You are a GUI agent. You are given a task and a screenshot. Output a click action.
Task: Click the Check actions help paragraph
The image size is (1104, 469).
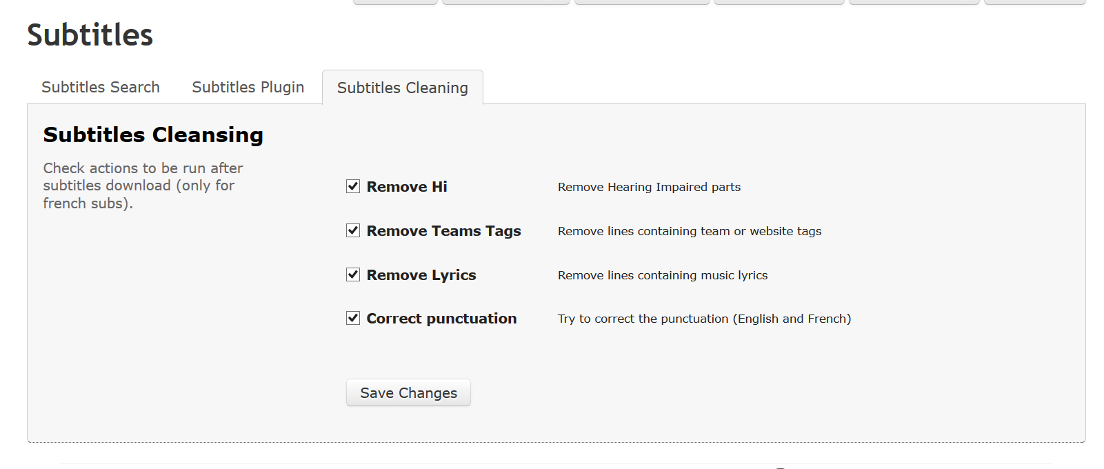click(143, 186)
